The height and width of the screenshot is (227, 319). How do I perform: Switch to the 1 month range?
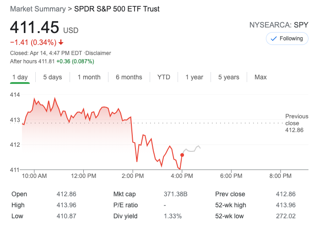pyautogui.click(x=89, y=77)
